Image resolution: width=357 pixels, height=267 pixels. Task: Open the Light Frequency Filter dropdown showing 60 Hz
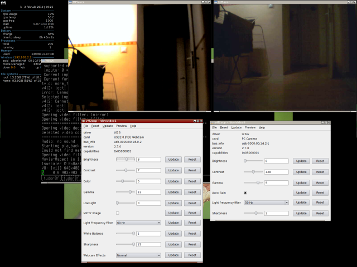click(x=138, y=223)
